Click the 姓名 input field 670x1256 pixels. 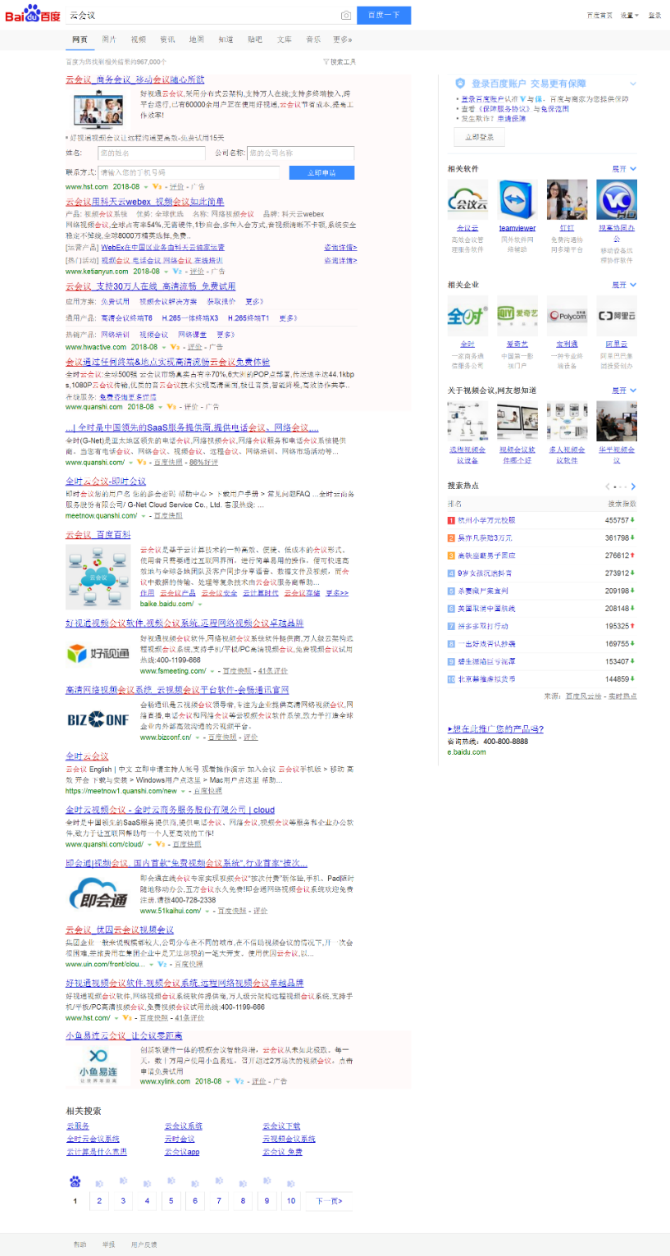[x=151, y=153]
